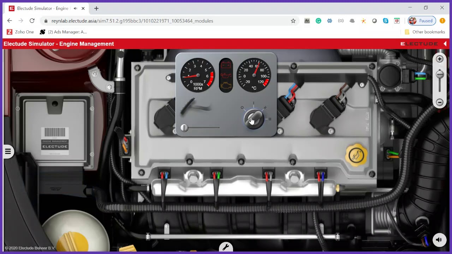Click the battery warning light
Screen dimensions: 452x254
point(226,65)
